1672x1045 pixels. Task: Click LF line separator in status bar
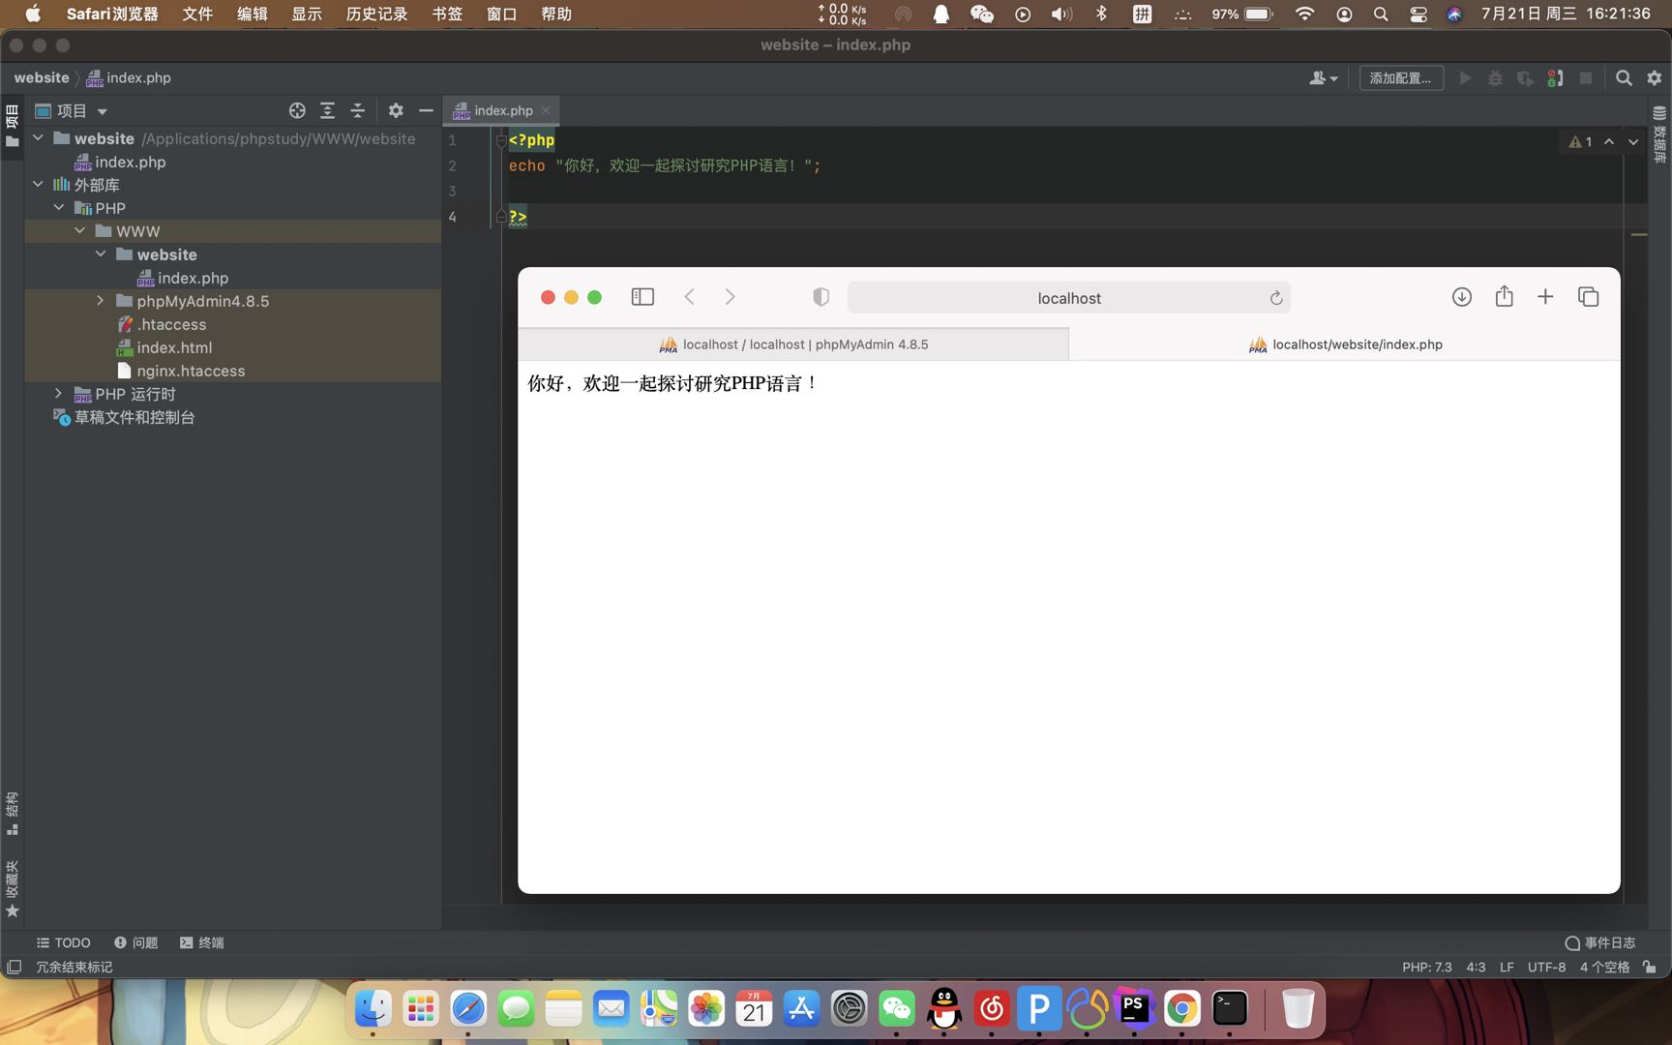tap(1507, 967)
